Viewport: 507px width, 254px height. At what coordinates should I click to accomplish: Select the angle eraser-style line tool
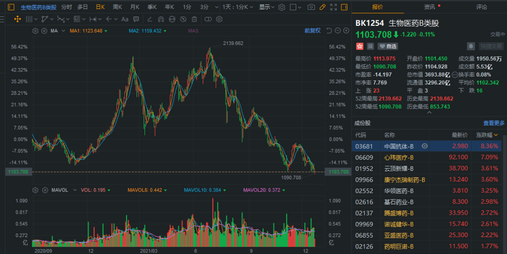click(x=150, y=19)
